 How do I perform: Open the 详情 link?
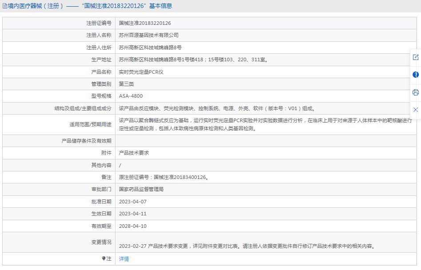pyautogui.click(x=124, y=259)
